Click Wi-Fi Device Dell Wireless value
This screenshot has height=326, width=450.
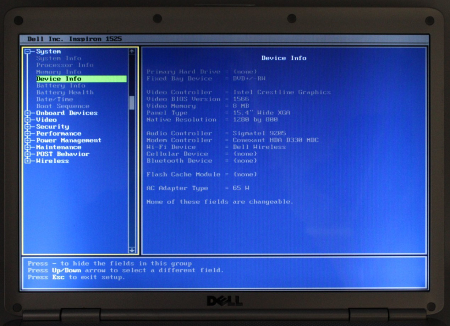click(x=259, y=147)
